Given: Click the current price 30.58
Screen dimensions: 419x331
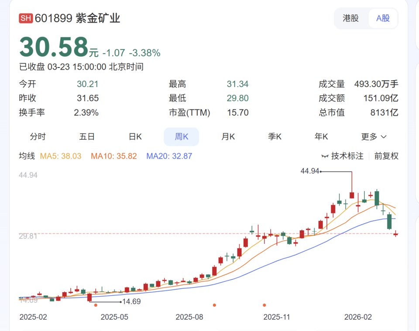Looking at the screenshot, I should pyautogui.click(x=54, y=47).
